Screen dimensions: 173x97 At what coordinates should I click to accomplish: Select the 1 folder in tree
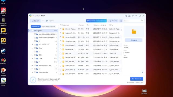(x=39, y=41)
